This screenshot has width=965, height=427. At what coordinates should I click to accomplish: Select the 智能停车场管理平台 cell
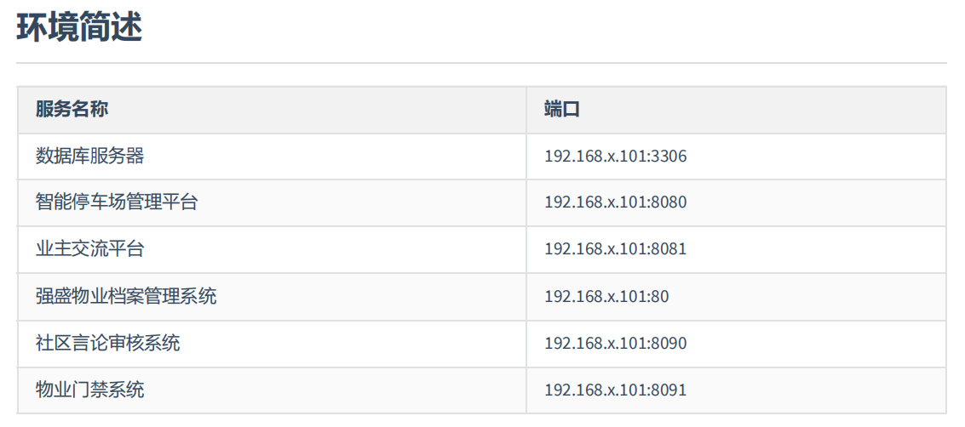pos(117,202)
